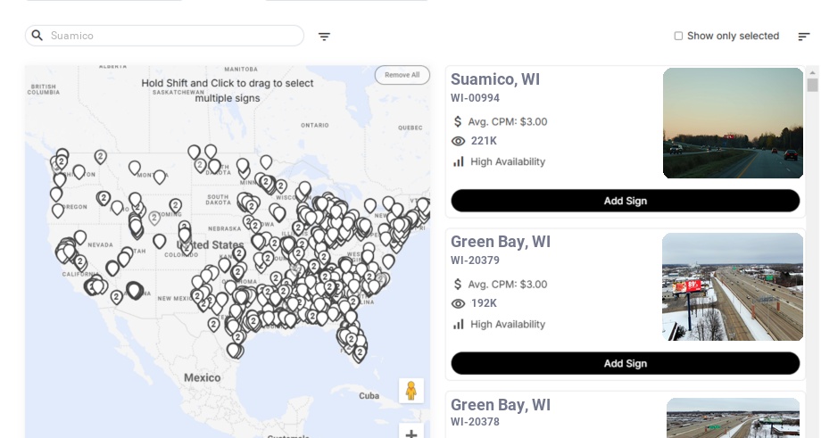Click the search magnifier icon
This screenshot has height=438, width=821.
point(37,36)
